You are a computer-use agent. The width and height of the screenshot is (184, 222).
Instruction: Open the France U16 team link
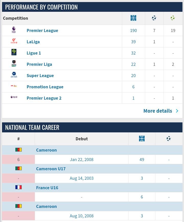[x=47, y=188]
